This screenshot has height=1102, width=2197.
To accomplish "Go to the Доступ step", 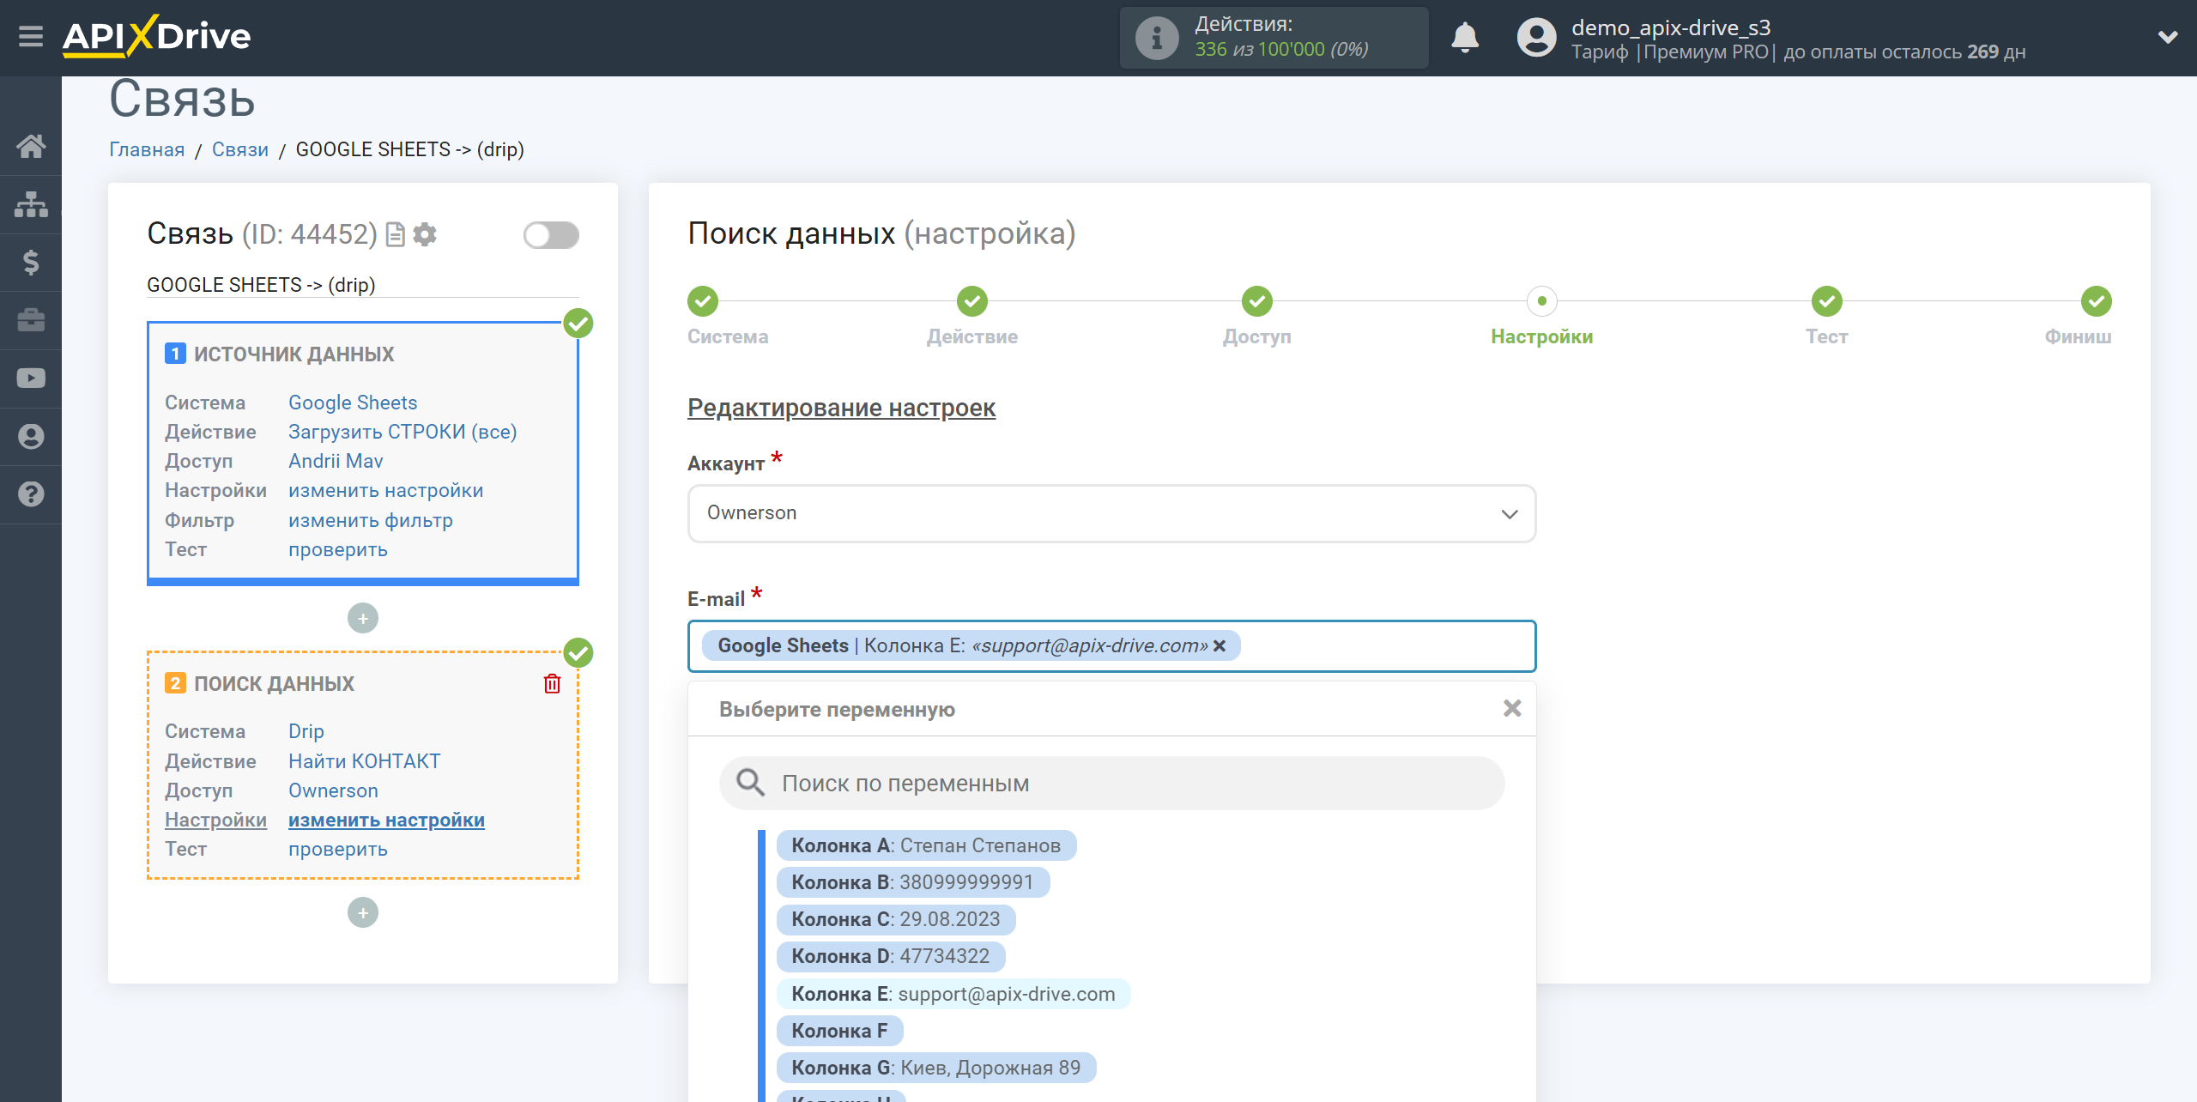I will tap(1257, 301).
